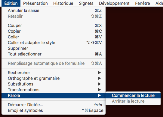The height and width of the screenshot is (117, 163).
Task: Click the highlighted Parole item
Action: pos(54,95)
